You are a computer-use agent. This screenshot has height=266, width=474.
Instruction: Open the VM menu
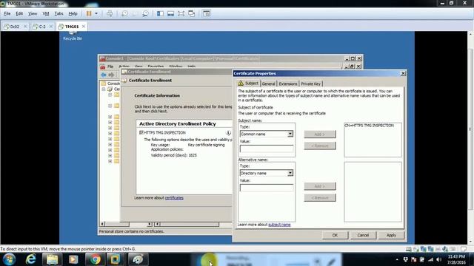pos(46,13)
